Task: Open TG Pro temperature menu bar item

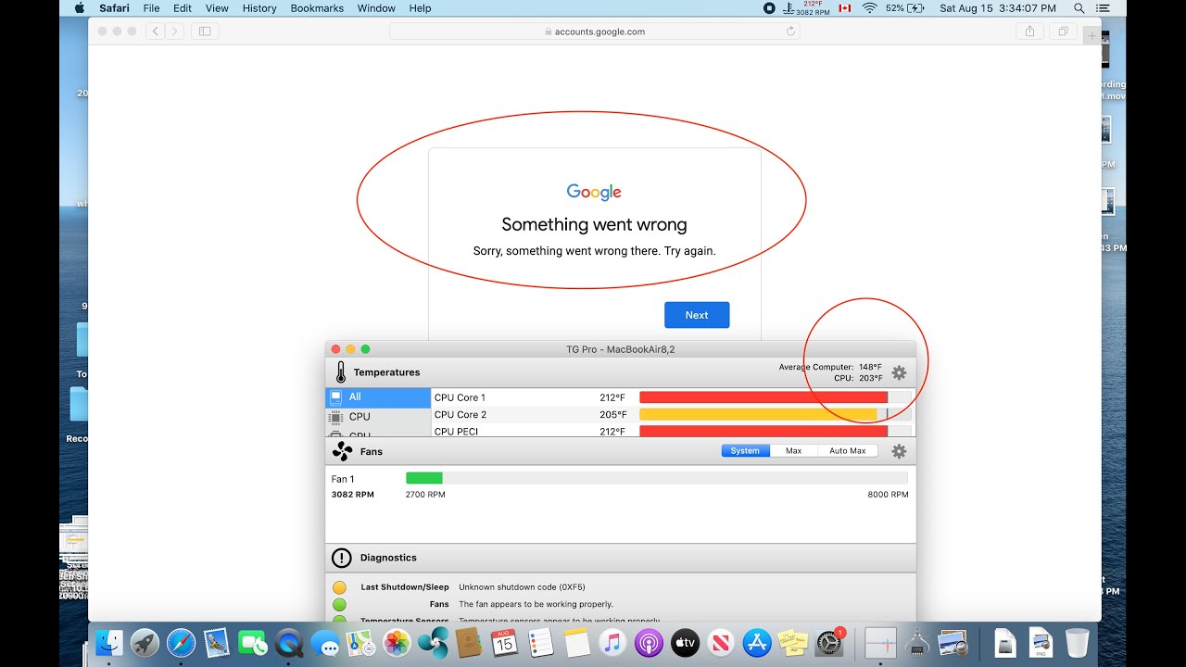Action: pyautogui.click(x=805, y=8)
